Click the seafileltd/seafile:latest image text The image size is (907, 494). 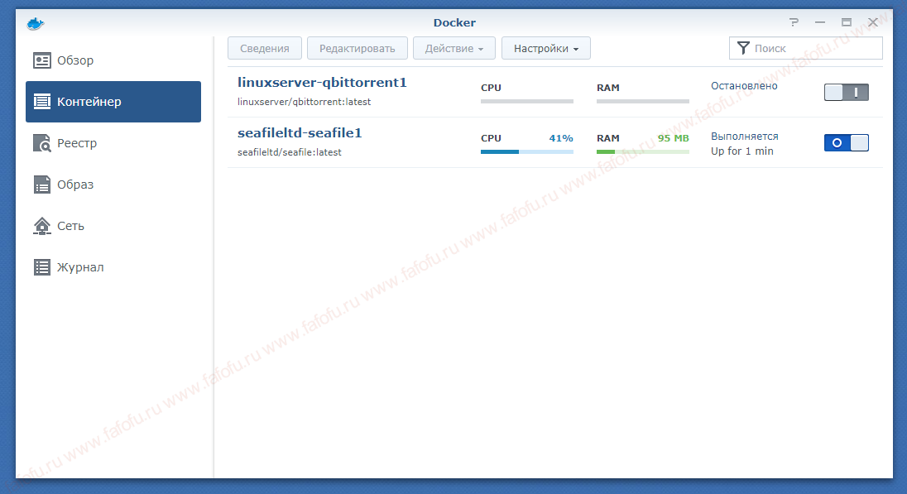click(289, 152)
